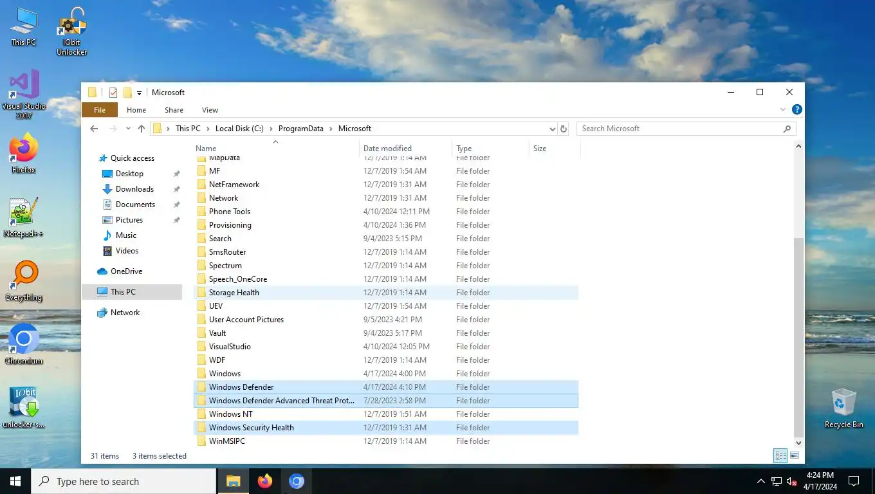
Task: Switch to the View ribbon tab
Action: point(210,110)
